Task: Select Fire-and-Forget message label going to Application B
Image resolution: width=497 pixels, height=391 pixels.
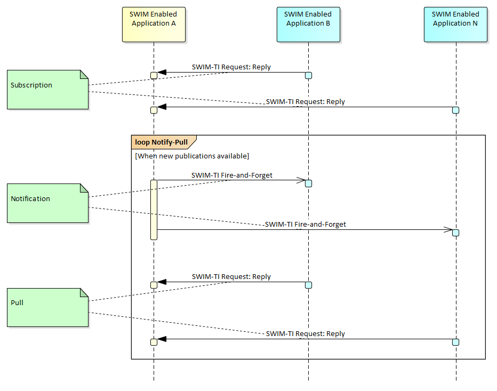Action: click(x=232, y=175)
